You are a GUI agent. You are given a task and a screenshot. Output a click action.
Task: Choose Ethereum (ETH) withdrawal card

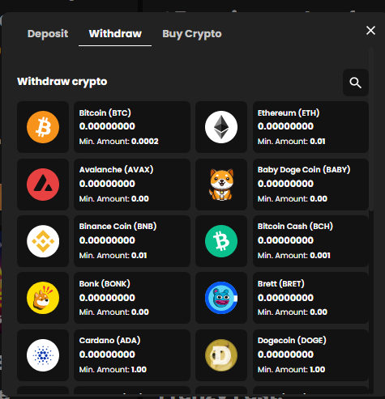pyautogui.click(x=310, y=127)
